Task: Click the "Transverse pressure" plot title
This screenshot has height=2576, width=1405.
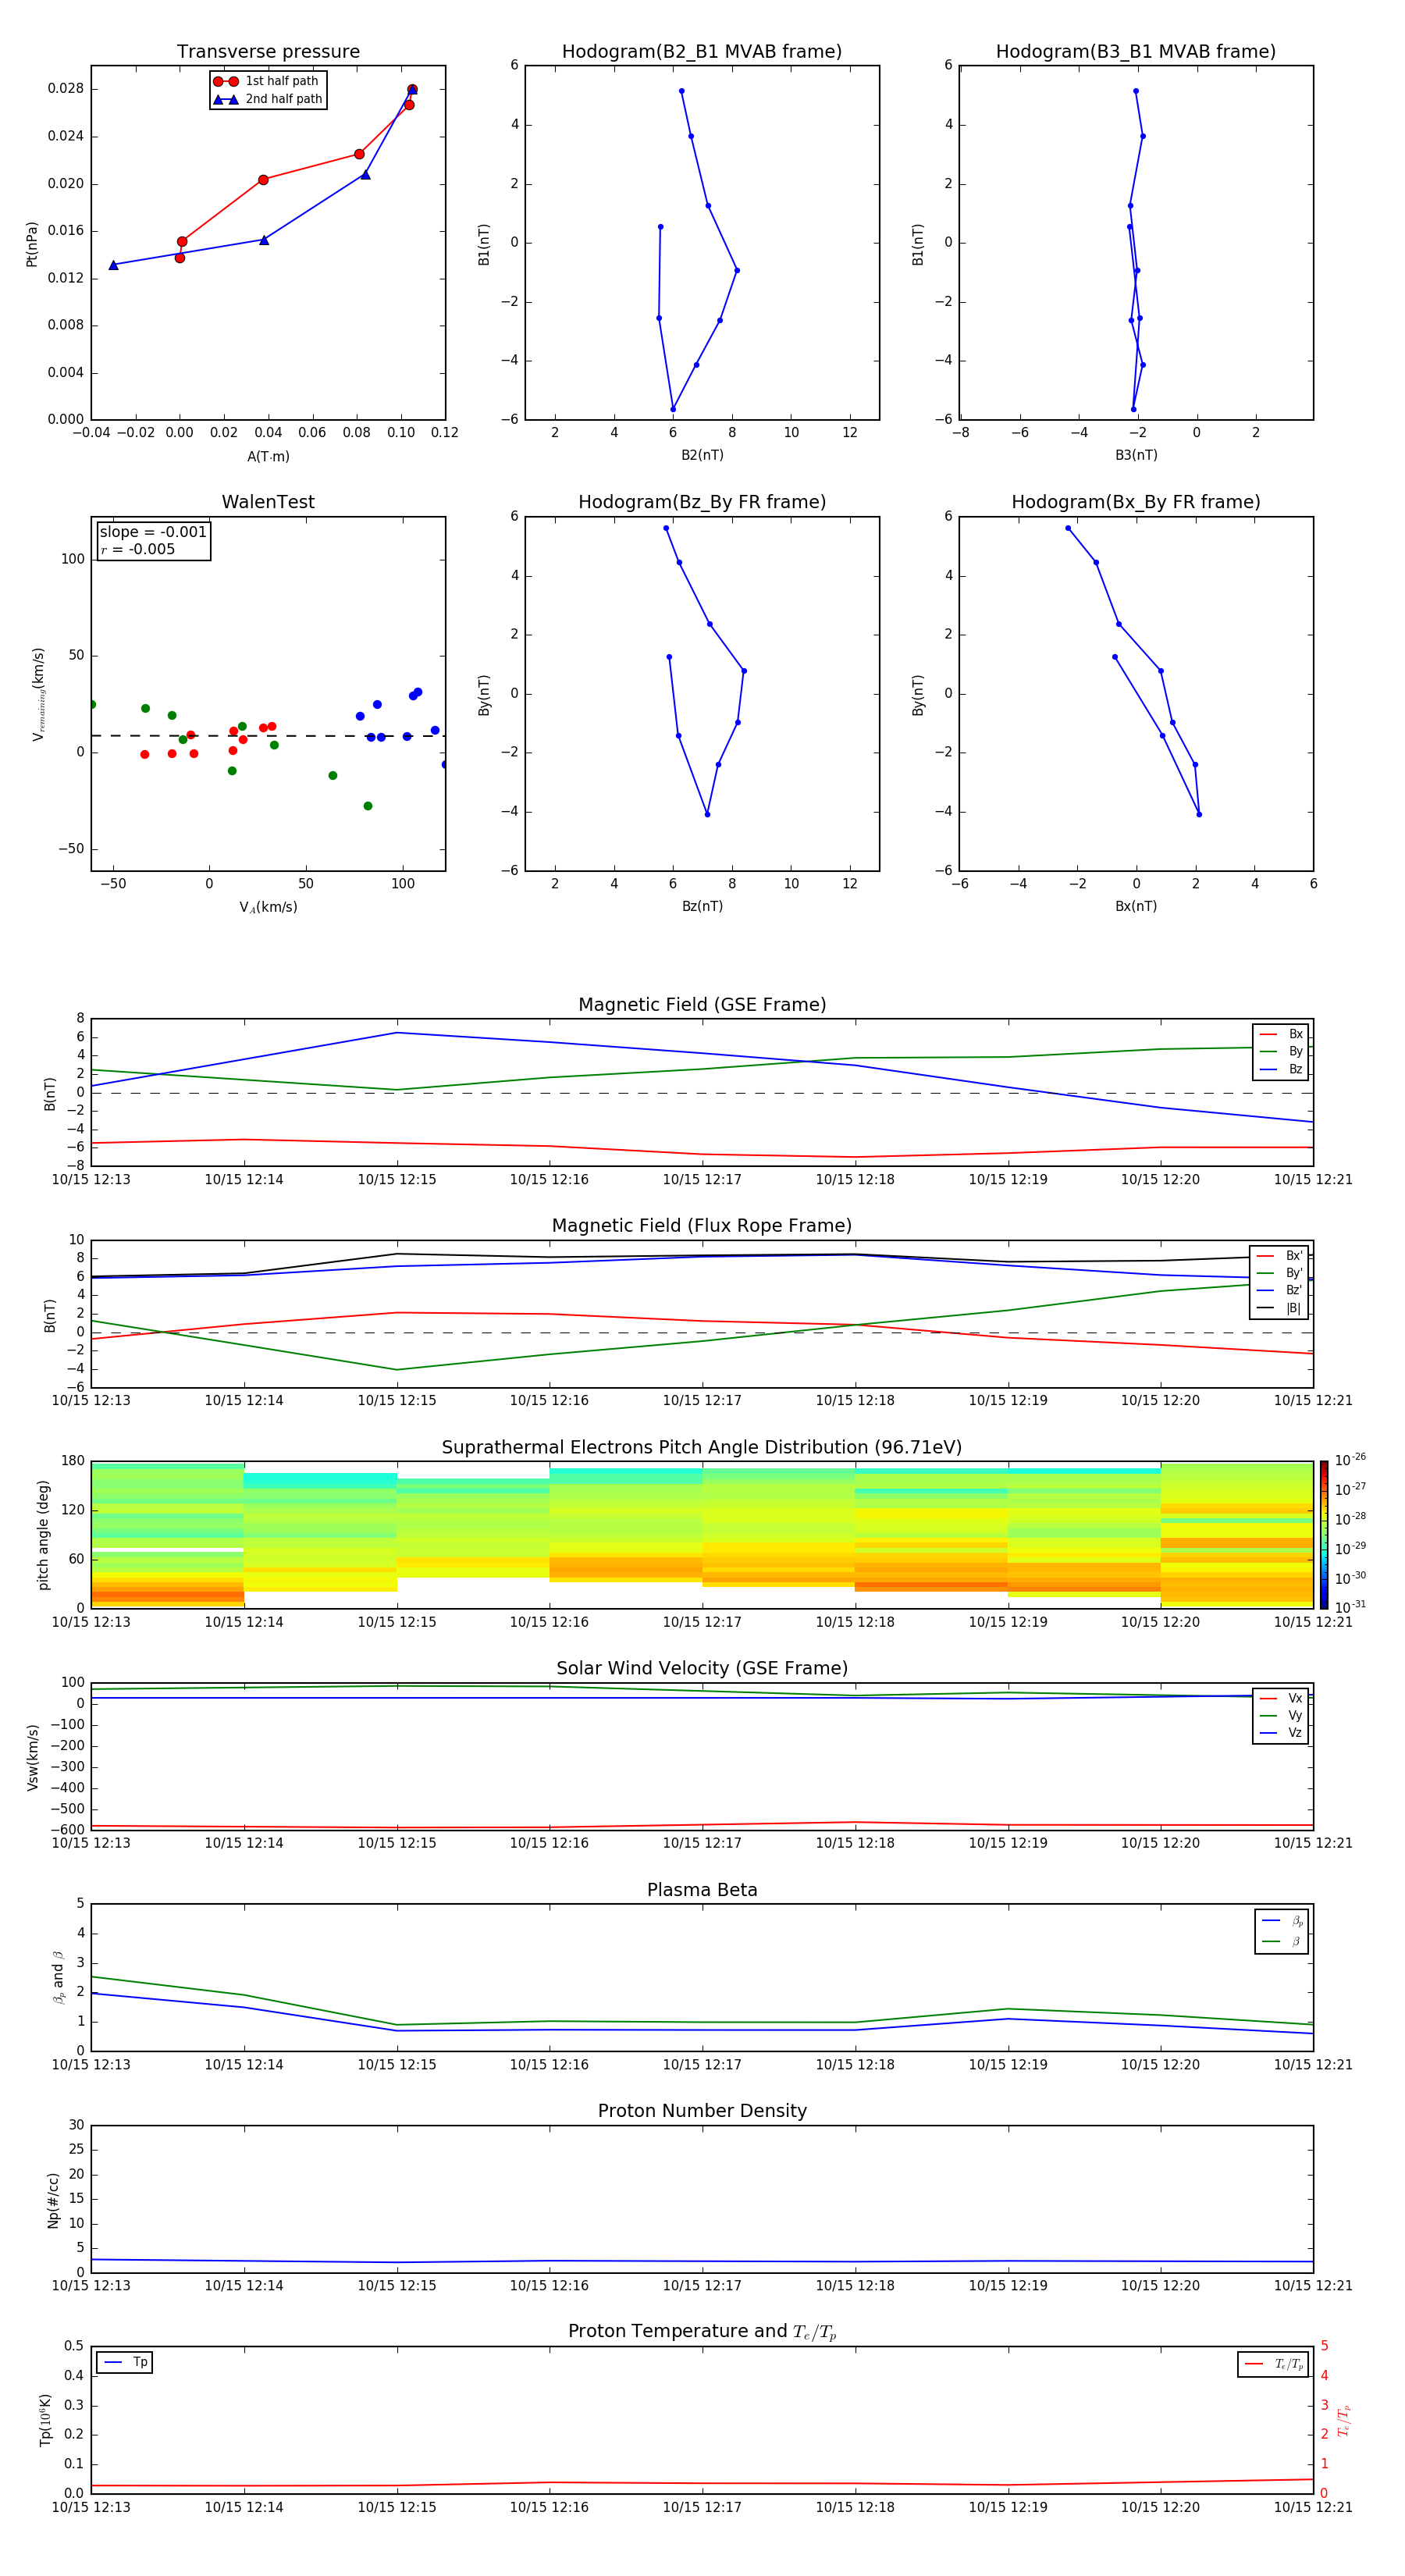Action: coord(268,52)
